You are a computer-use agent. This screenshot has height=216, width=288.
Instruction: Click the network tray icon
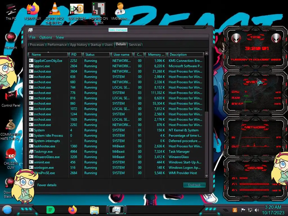(250, 210)
